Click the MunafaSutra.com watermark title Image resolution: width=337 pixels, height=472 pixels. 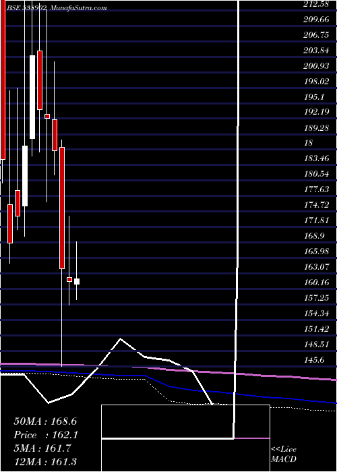point(78,8)
